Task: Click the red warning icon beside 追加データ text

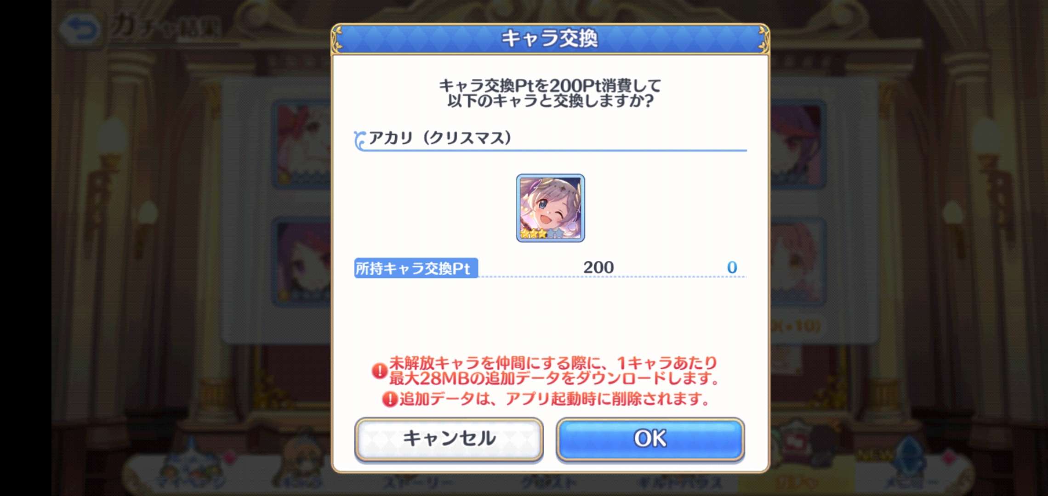Action: point(390,399)
